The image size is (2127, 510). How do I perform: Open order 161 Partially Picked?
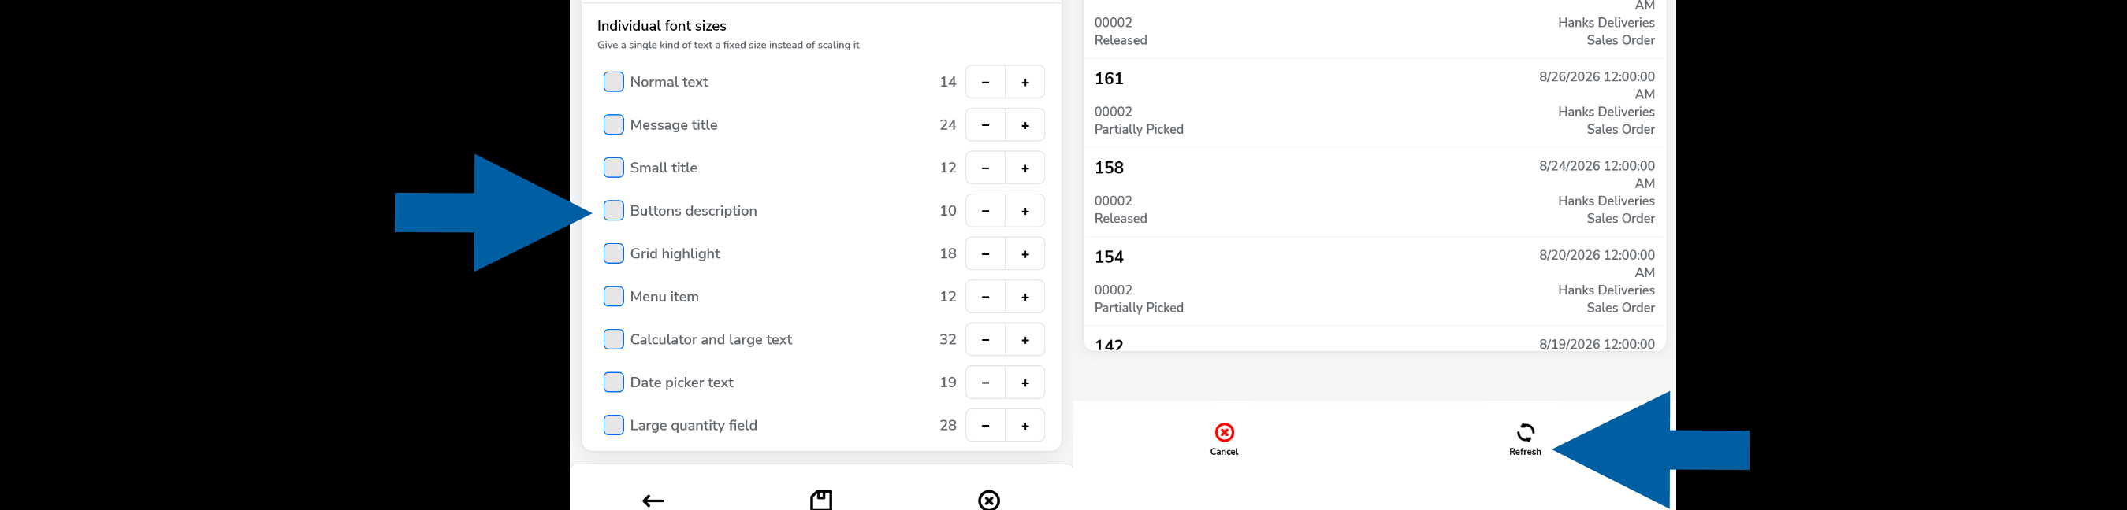click(1374, 103)
